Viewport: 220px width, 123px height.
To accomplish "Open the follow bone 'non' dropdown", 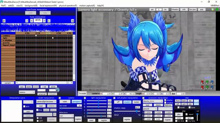I will [66, 116].
